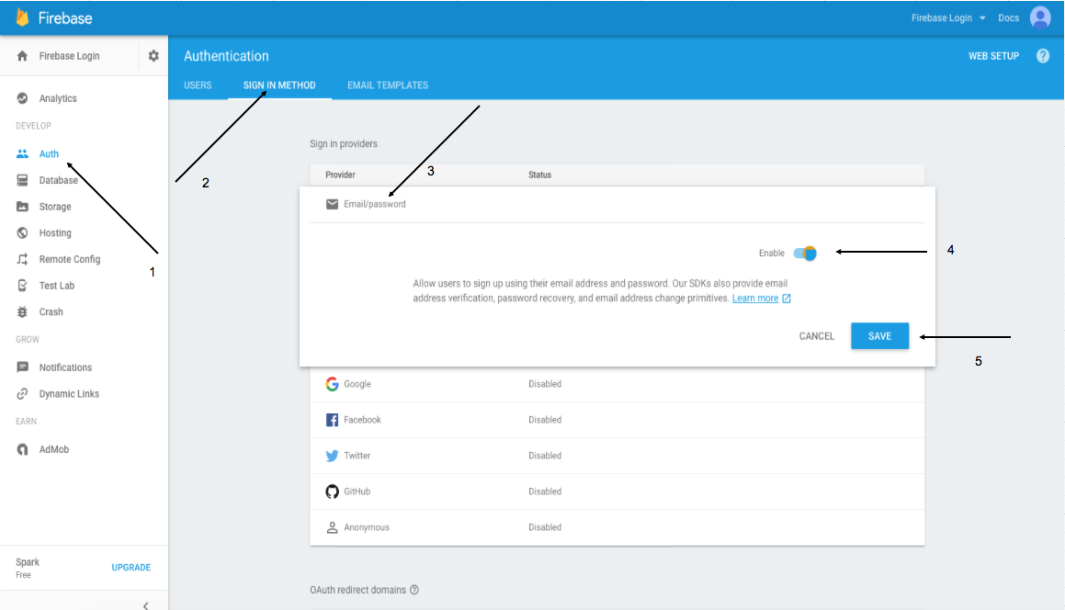Click the Disabled status for Facebook
This screenshot has height=610, width=1065.
click(545, 420)
